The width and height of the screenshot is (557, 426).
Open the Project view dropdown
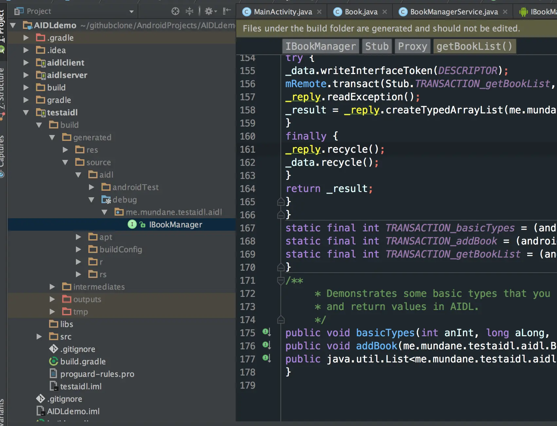[x=131, y=11]
